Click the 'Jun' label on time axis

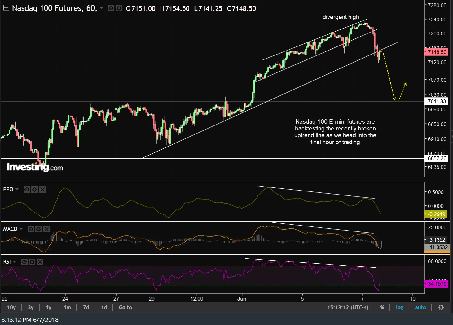[x=242, y=299]
